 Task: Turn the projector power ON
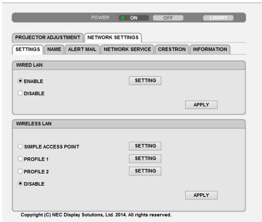point(134,18)
